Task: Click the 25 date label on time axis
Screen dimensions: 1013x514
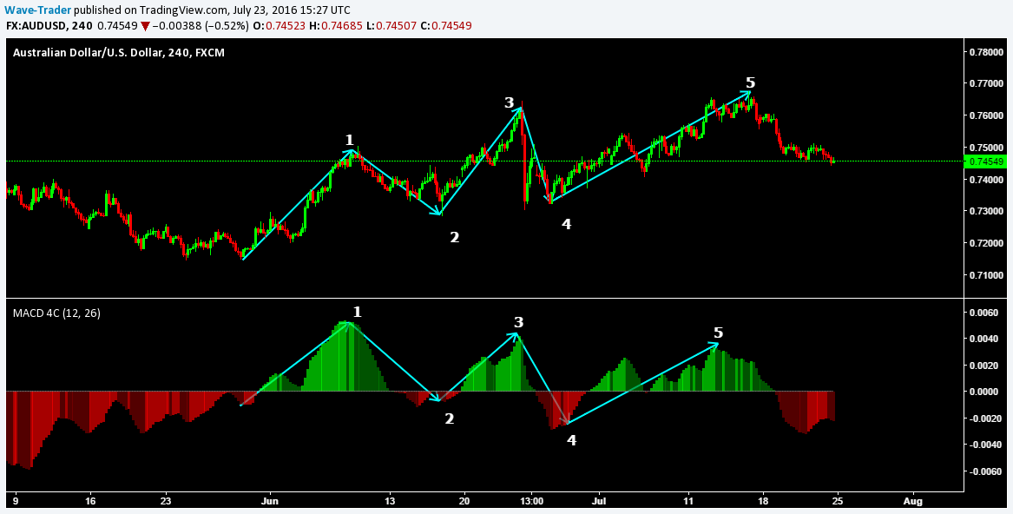Action: coord(838,501)
